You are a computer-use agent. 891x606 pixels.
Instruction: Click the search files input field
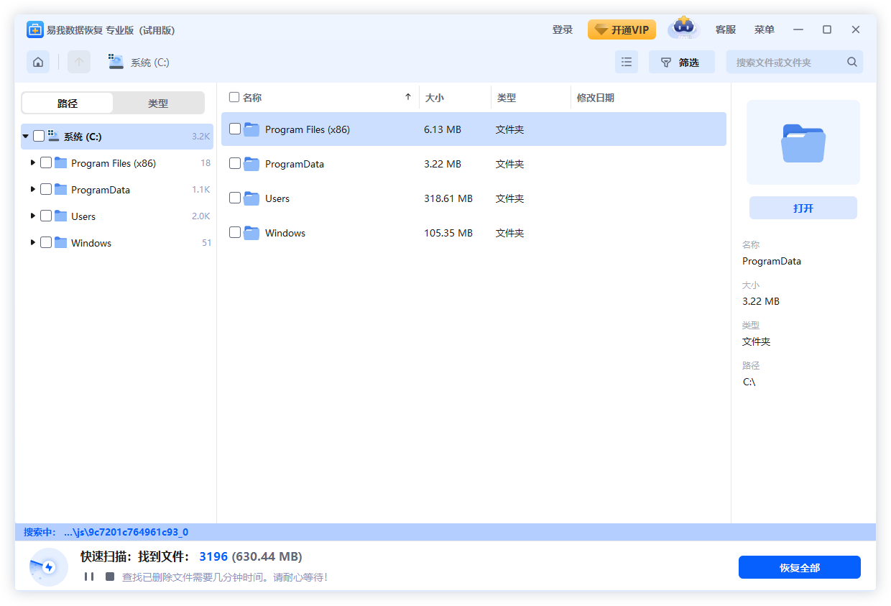787,63
